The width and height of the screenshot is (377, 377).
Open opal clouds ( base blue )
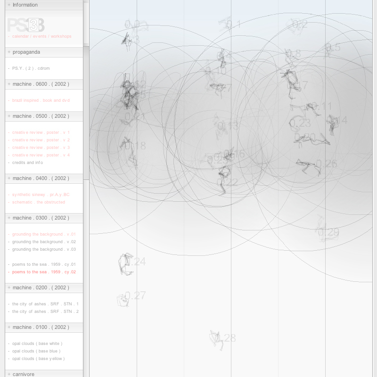click(36, 351)
